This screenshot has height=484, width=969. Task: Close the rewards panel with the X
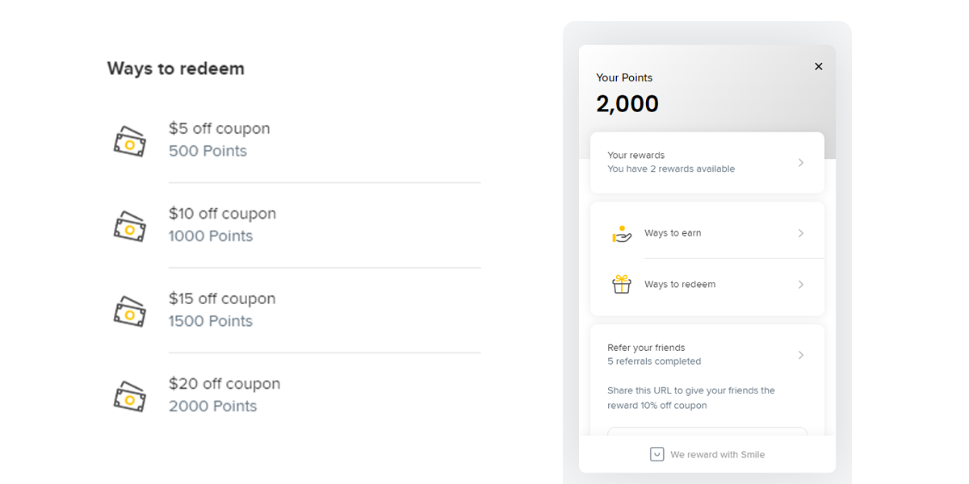pyautogui.click(x=818, y=66)
